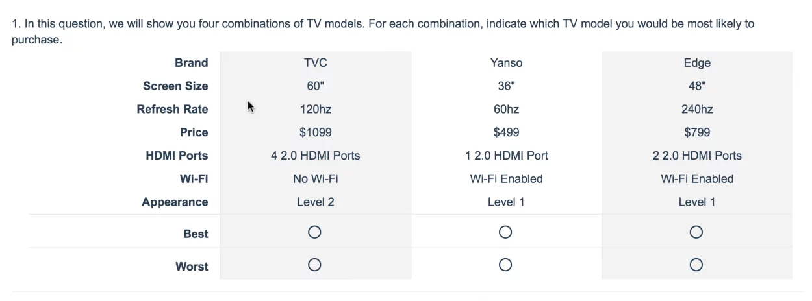The image size is (812, 301).
Task: Select Best for the Yanso model
Action: pos(505,232)
